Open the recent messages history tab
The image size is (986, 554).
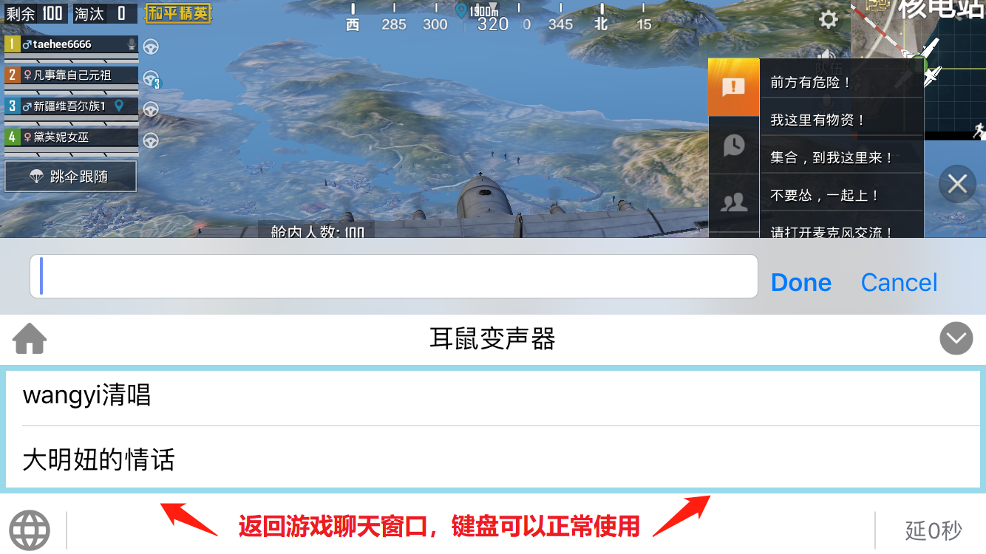[x=733, y=145]
